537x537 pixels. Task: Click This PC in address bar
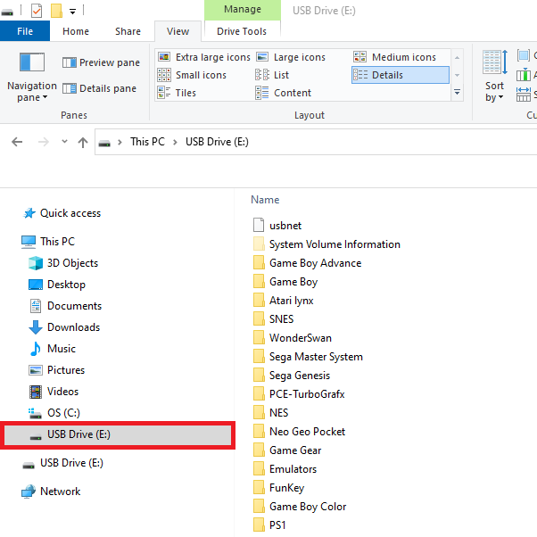tap(148, 142)
